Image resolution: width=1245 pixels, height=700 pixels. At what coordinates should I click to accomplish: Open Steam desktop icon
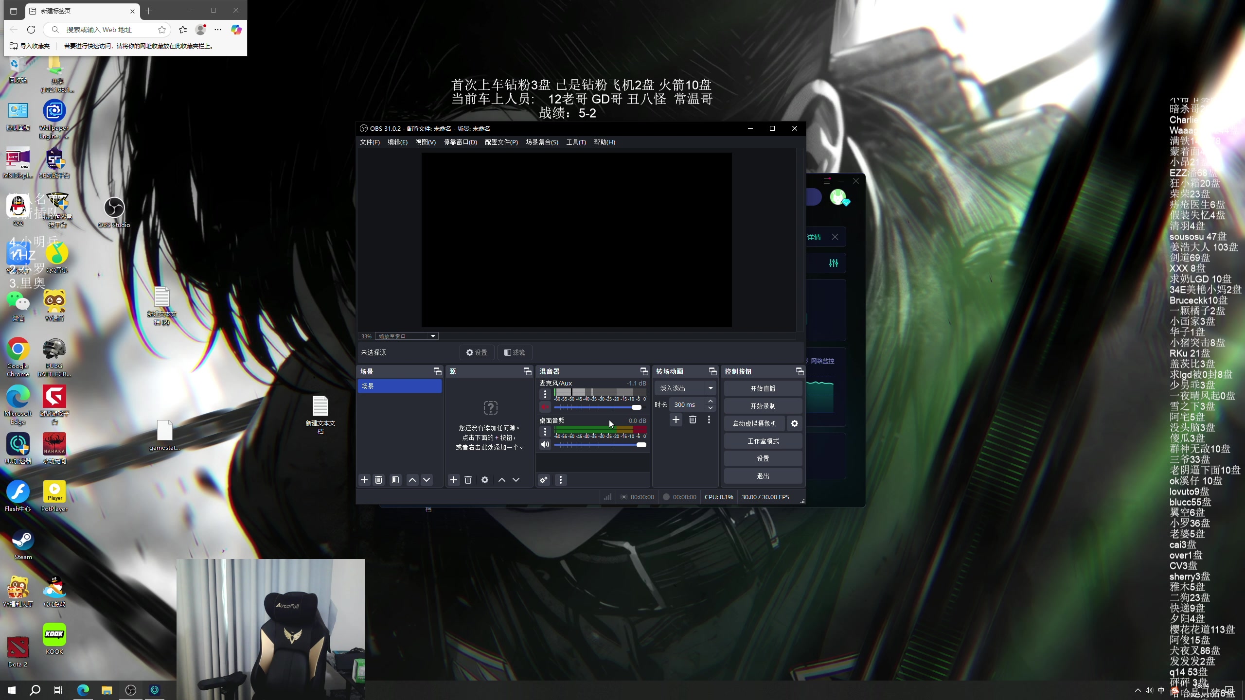click(23, 544)
